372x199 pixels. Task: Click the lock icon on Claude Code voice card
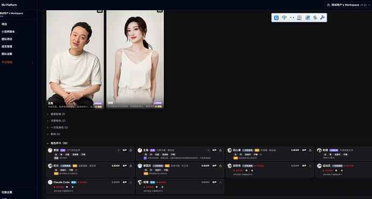[x=130, y=182]
